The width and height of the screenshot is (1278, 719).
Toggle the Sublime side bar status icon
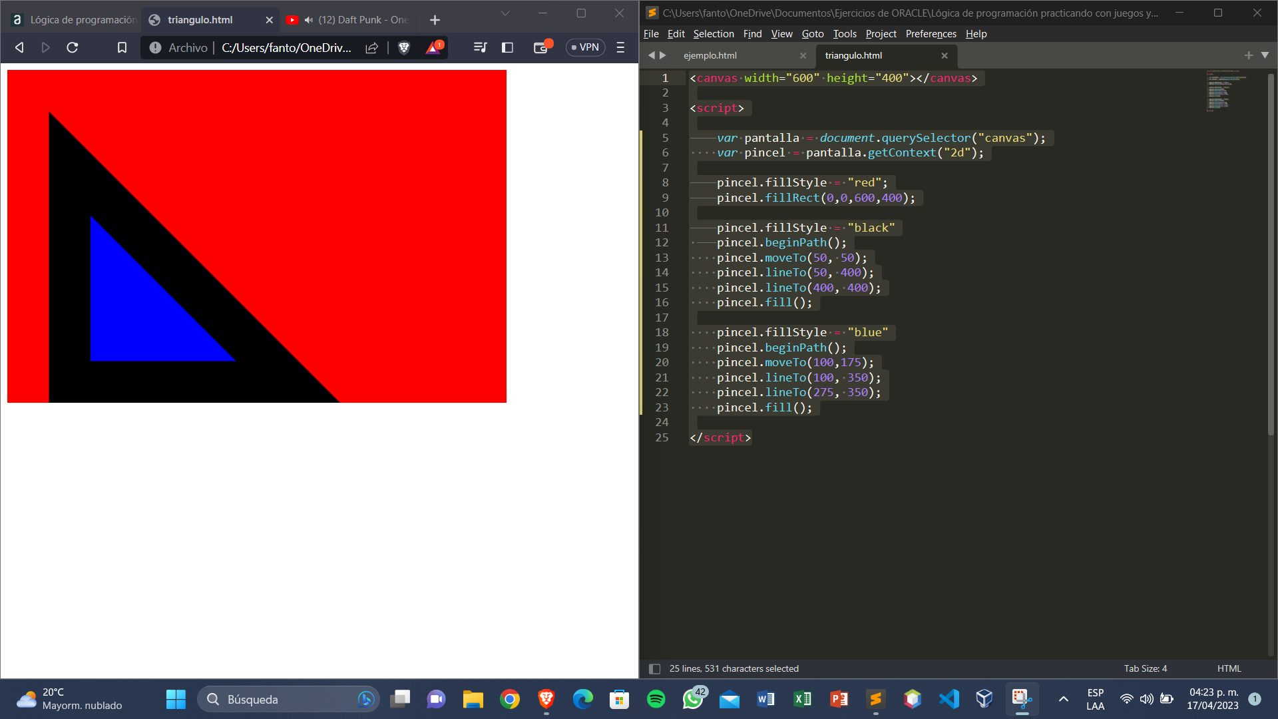pyautogui.click(x=654, y=668)
